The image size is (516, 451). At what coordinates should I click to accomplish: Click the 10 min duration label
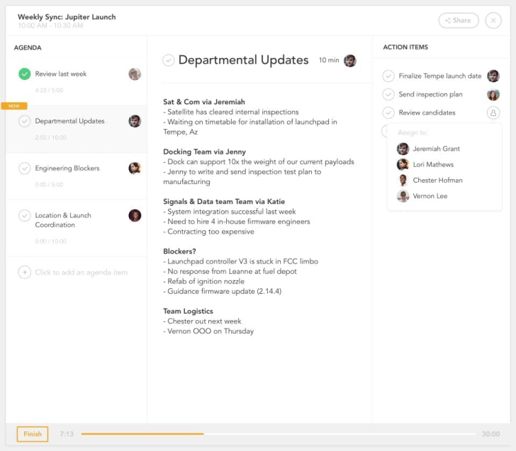(x=329, y=60)
